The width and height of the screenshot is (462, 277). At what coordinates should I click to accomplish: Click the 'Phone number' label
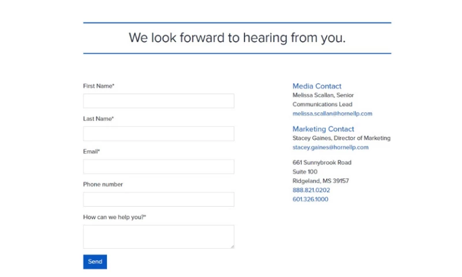tap(103, 185)
